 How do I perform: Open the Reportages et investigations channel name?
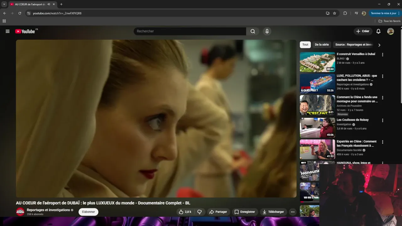coord(48,210)
